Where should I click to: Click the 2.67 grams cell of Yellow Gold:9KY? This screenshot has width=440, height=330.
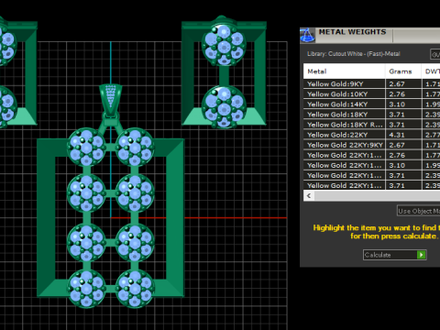coord(403,84)
